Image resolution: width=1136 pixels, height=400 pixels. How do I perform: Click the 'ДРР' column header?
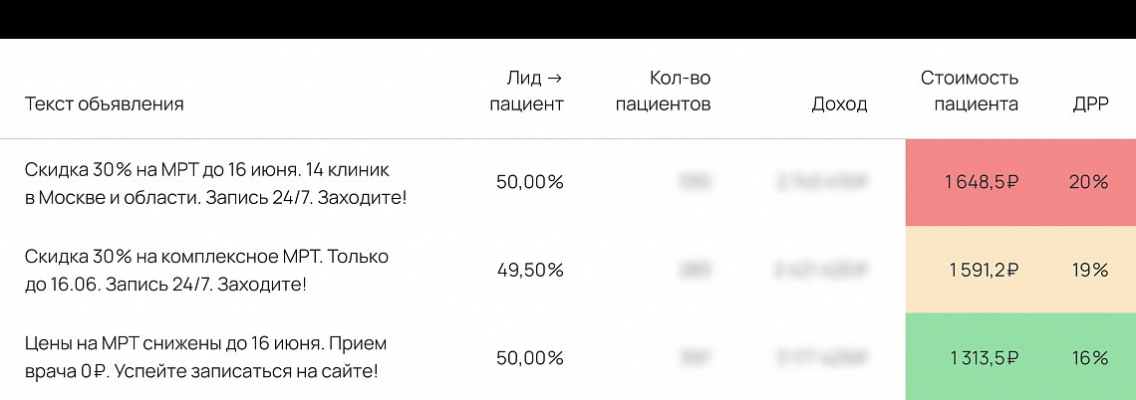tap(1090, 104)
